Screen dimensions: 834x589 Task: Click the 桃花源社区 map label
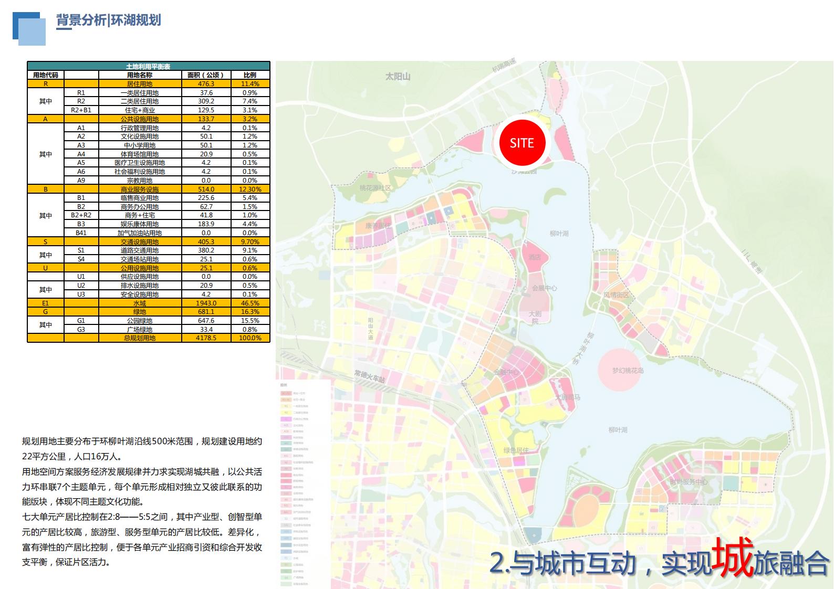click(375, 188)
